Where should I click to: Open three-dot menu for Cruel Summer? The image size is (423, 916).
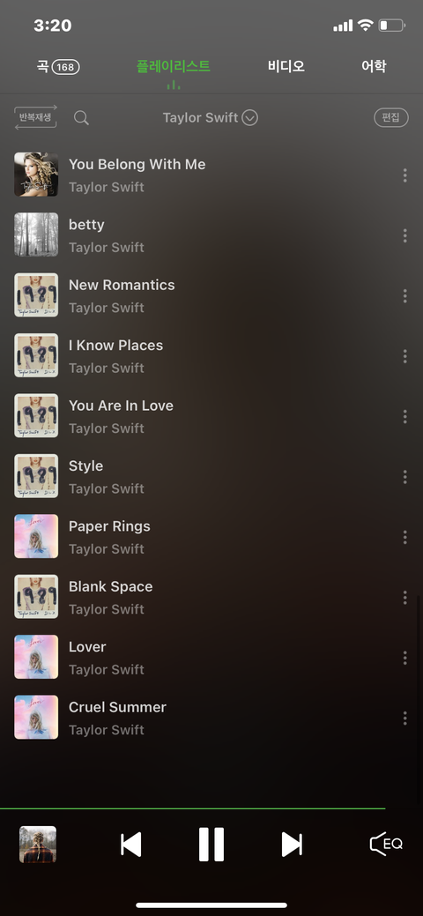click(404, 718)
